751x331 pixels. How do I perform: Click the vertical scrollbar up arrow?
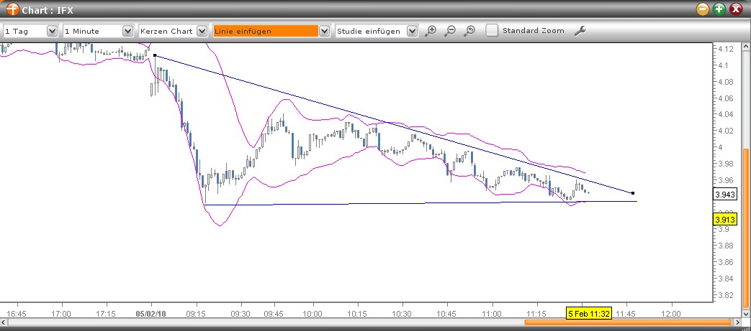[x=746, y=47]
